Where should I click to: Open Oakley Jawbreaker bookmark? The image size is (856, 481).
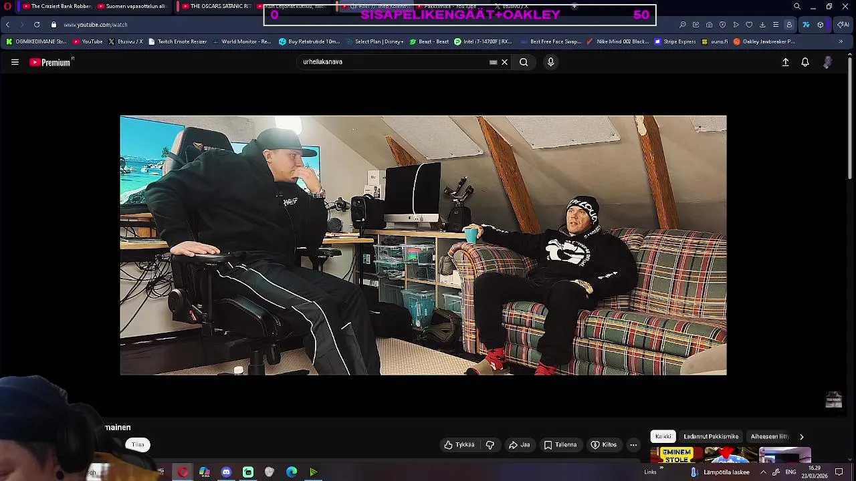pyautogui.click(x=764, y=41)
